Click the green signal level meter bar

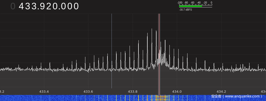[x=191, y=6]
